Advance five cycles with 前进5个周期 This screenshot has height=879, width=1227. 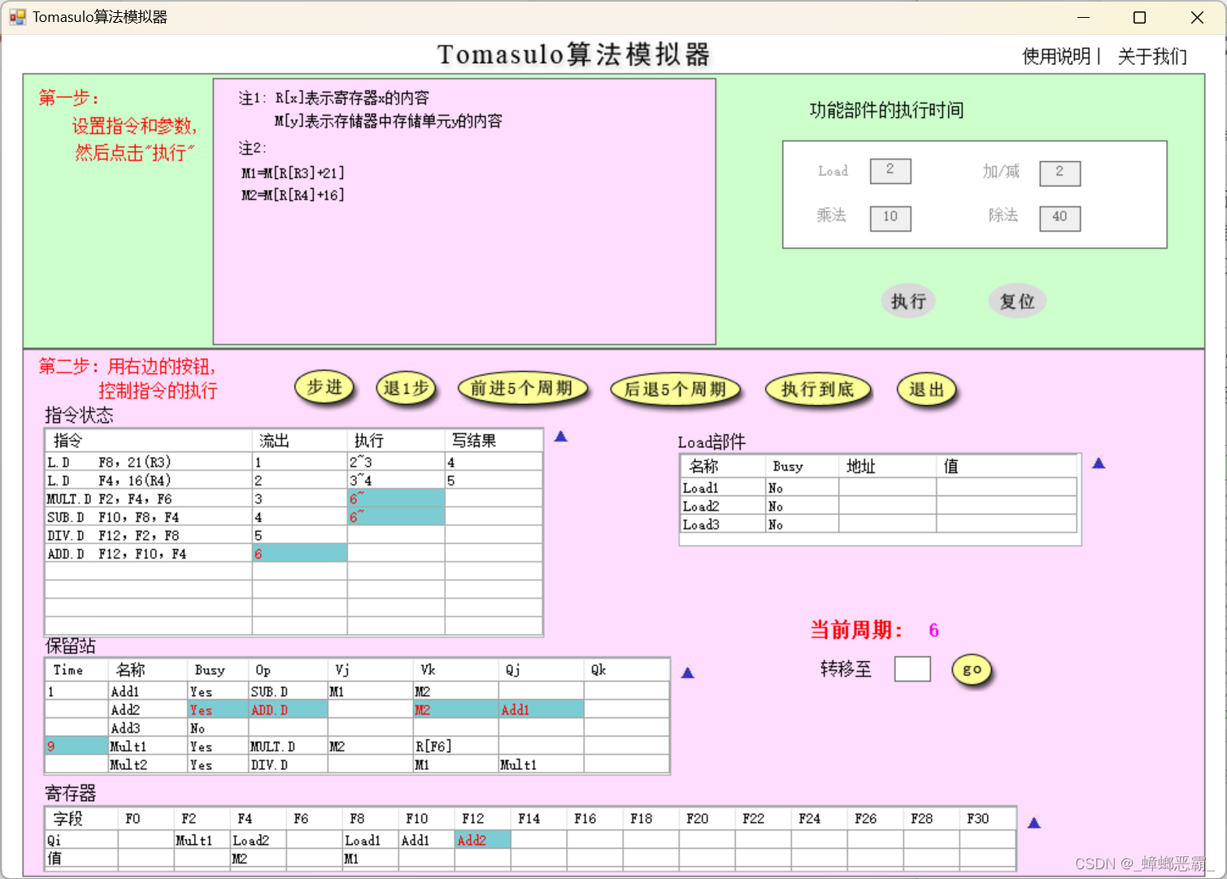click(x=522, y=389)
